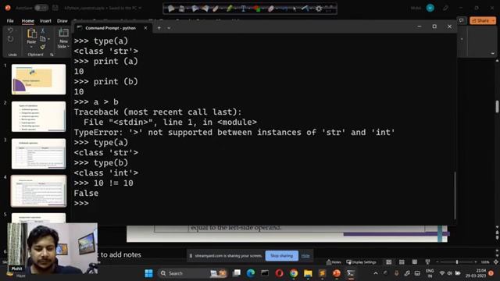Click Display Settings in status bar
This screenshot has width=500, height=281.
(x=361, y=262)
